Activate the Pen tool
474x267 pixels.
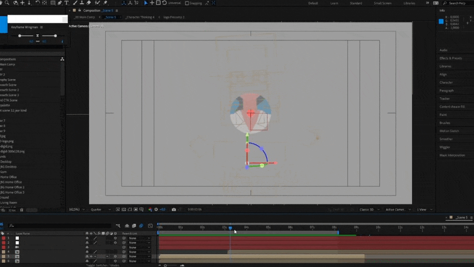coord(60,3)
